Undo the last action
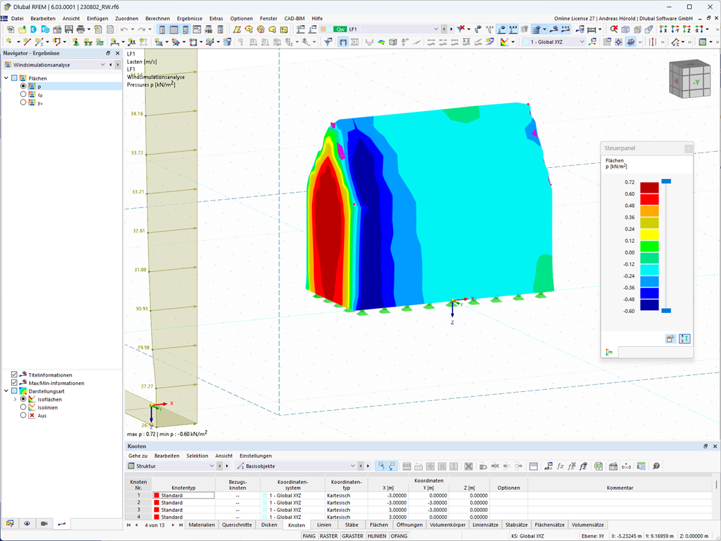The image size is (721, 541). click(x=124, y=29)
